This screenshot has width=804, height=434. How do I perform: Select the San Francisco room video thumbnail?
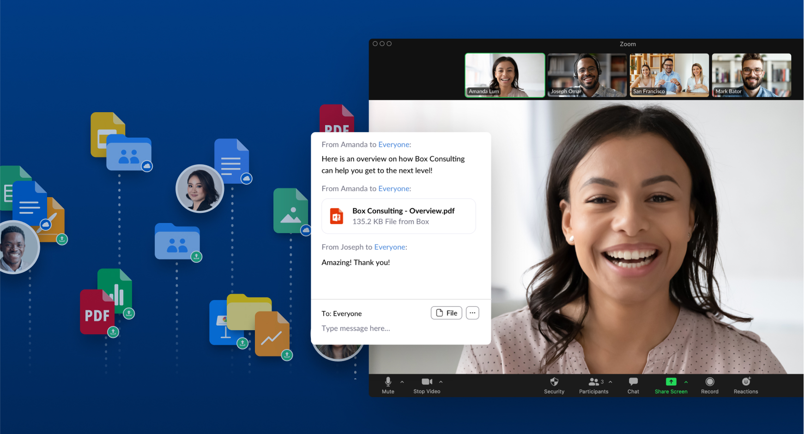669,75
